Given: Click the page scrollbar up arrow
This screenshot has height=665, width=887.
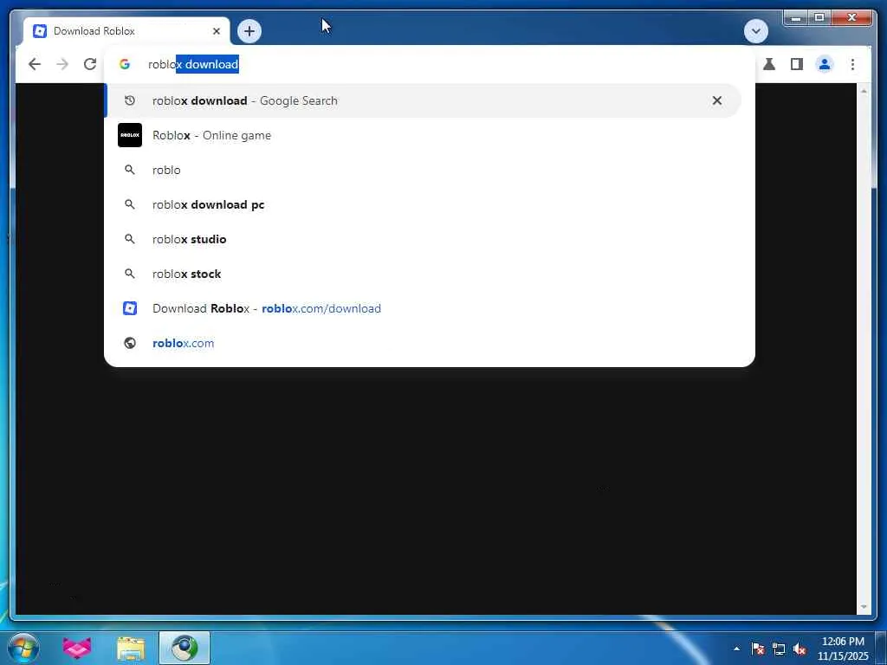Looking at the screenshot, I should pos(864,91).
